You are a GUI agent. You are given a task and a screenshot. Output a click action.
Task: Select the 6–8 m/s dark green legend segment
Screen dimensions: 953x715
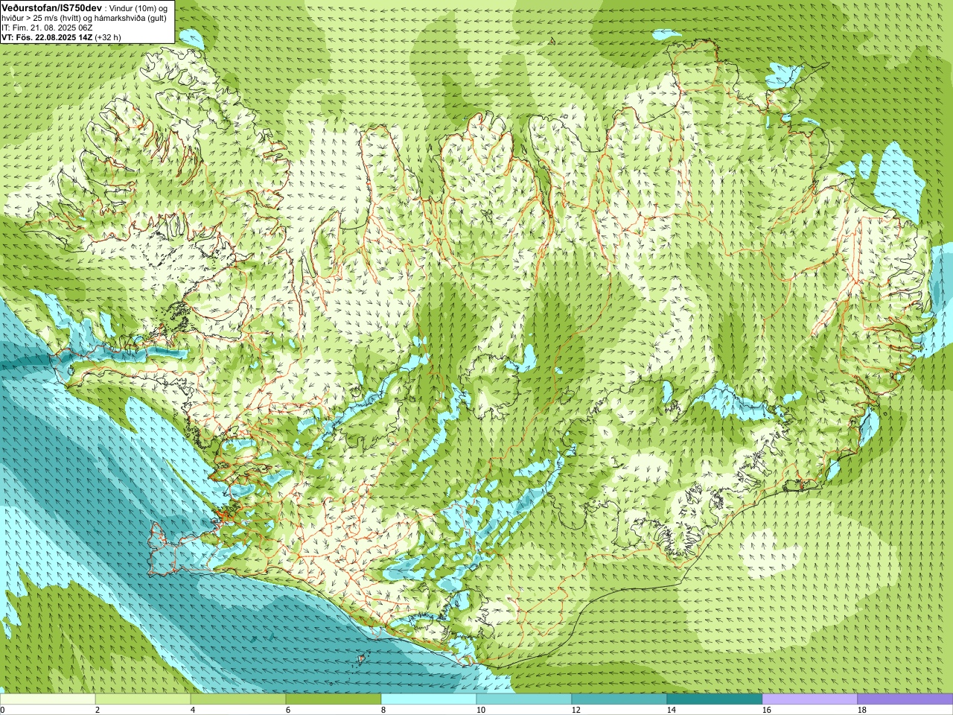[x=334, y=699]
